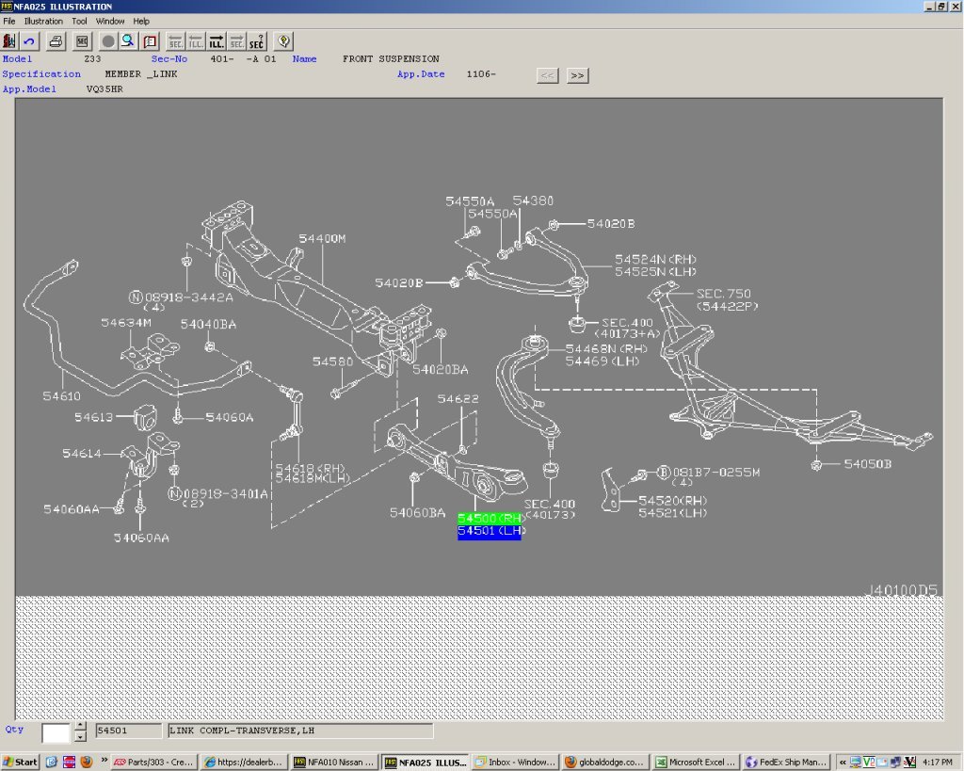This screenshot has height=771, width=964.
Task: Click the exit door toolbar icon
Action: point(9,41)
